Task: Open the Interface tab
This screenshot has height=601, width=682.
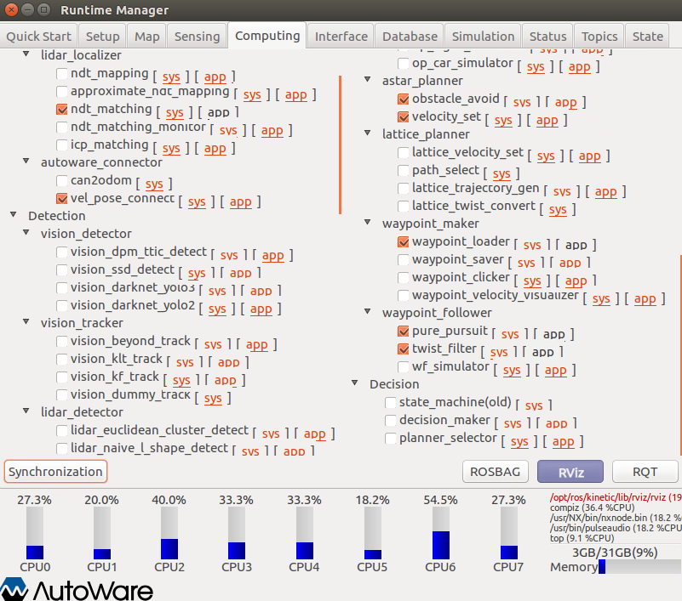Action: [x=341, y=36]
